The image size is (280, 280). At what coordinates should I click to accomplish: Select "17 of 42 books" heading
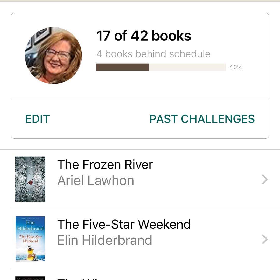click(x=144, y=36)
